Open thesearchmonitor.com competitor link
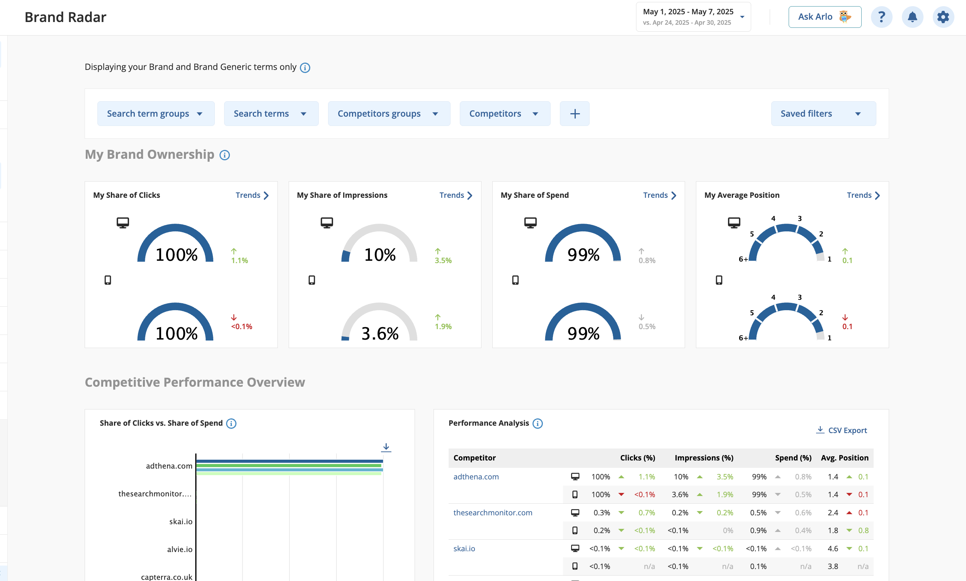966x581 pixels. pos(493,513)
